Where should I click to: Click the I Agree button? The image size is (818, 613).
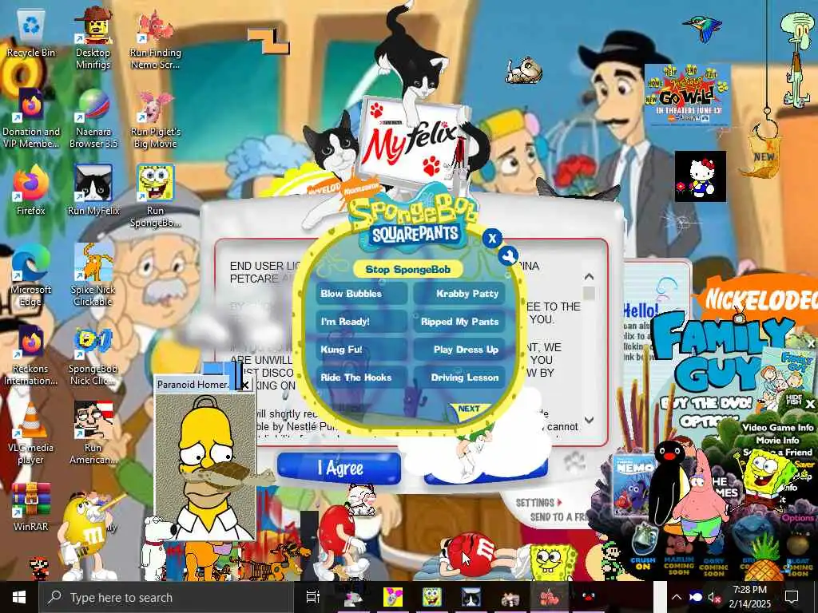tap(339, 468)
